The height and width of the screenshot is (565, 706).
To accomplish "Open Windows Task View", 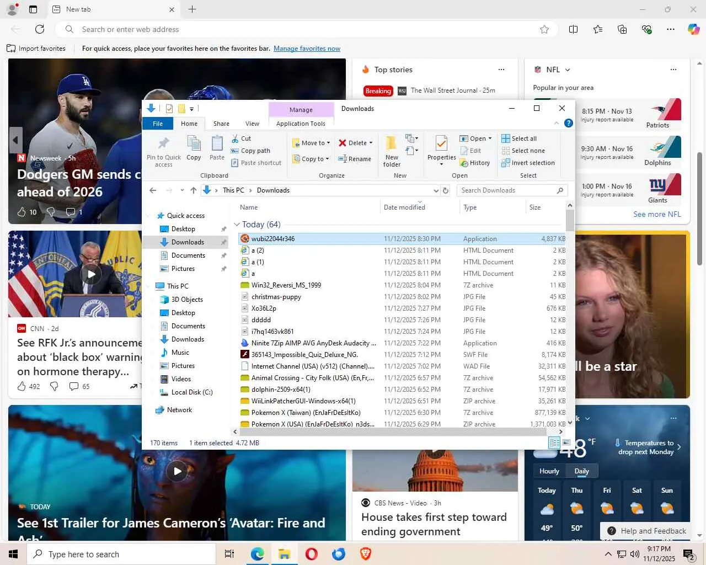I will (x=229, y=554).
